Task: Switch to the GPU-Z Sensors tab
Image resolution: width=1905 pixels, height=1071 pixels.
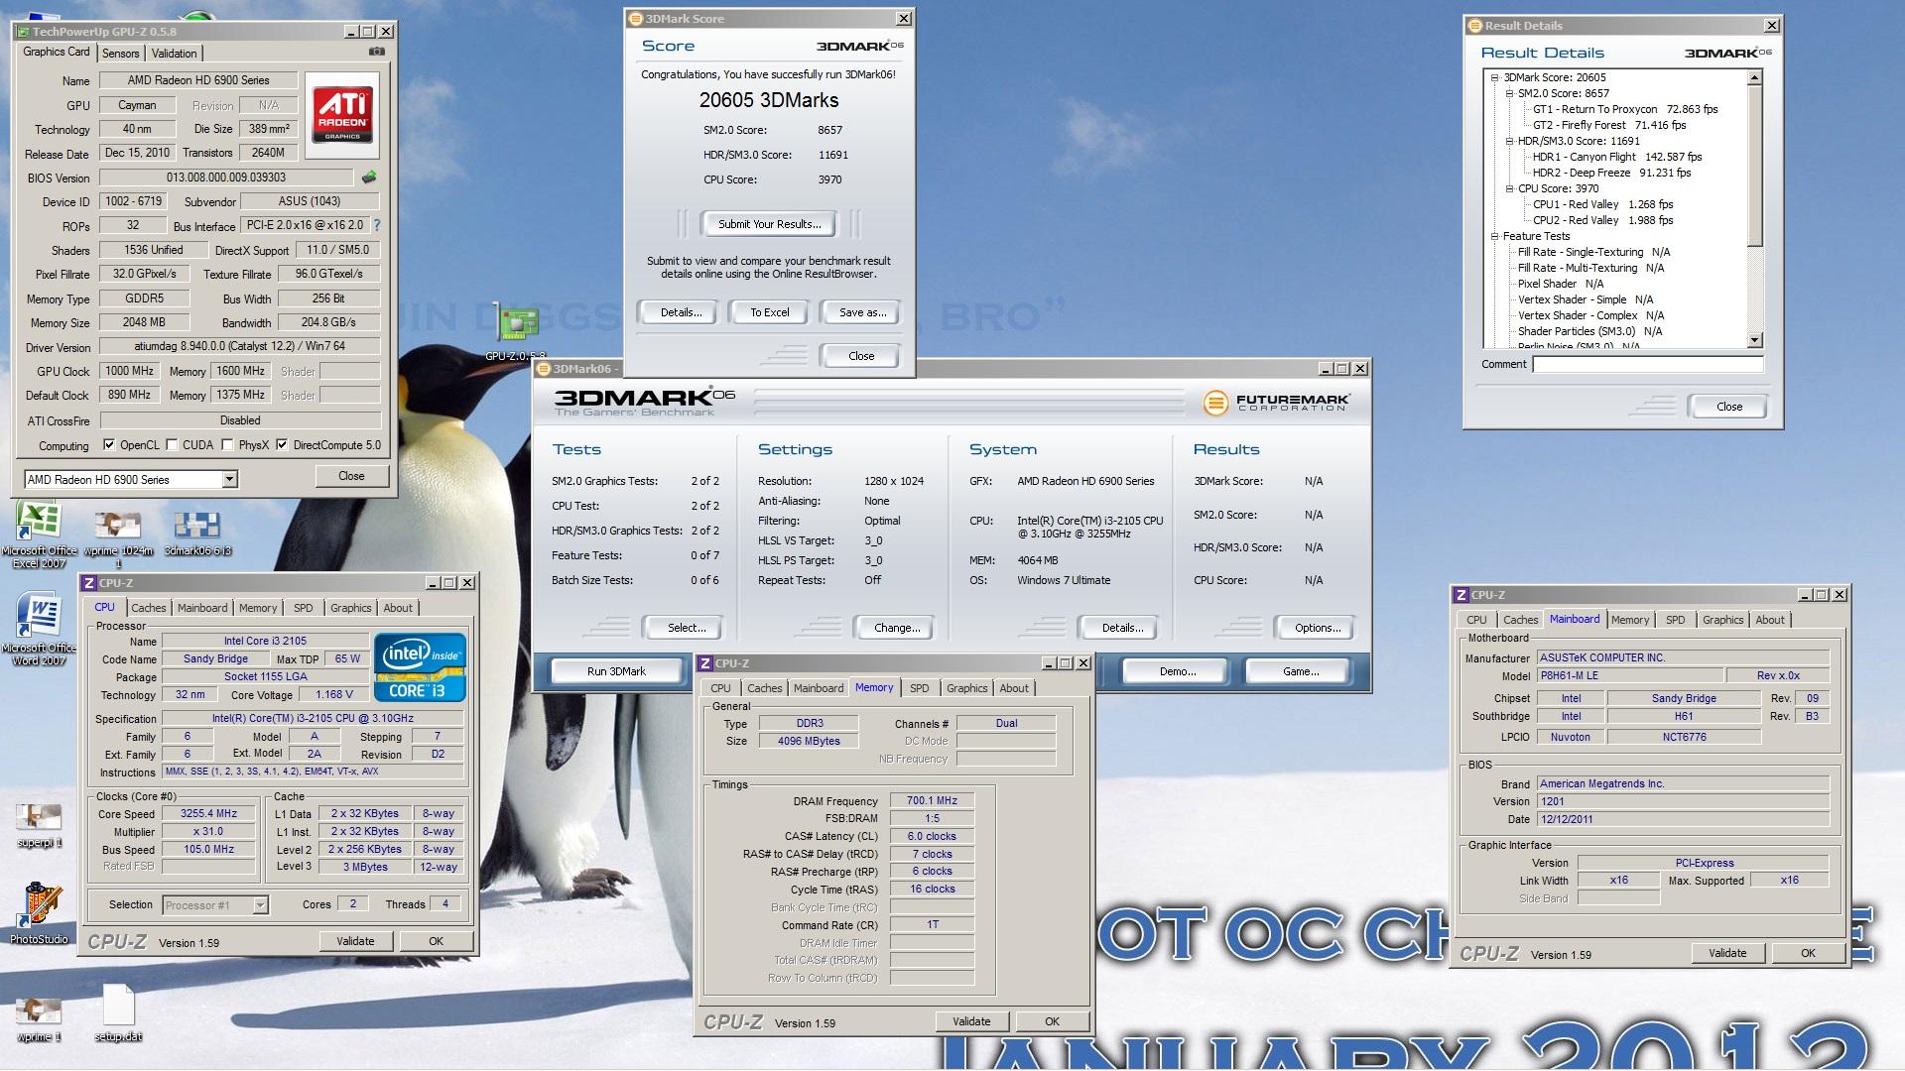Action: click(121, 54)
